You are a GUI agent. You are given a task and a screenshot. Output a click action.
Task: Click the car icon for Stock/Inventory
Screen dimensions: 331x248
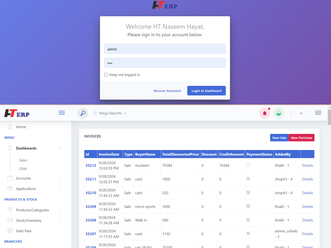(10, 220)
